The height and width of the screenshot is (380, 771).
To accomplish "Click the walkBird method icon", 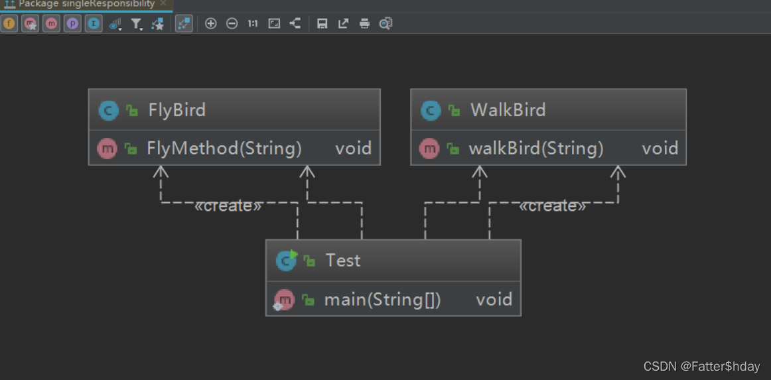I will pos(429,149).
